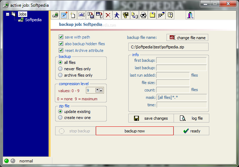
Task: Select 'all files' backup radio button
Action: [60, 62]
